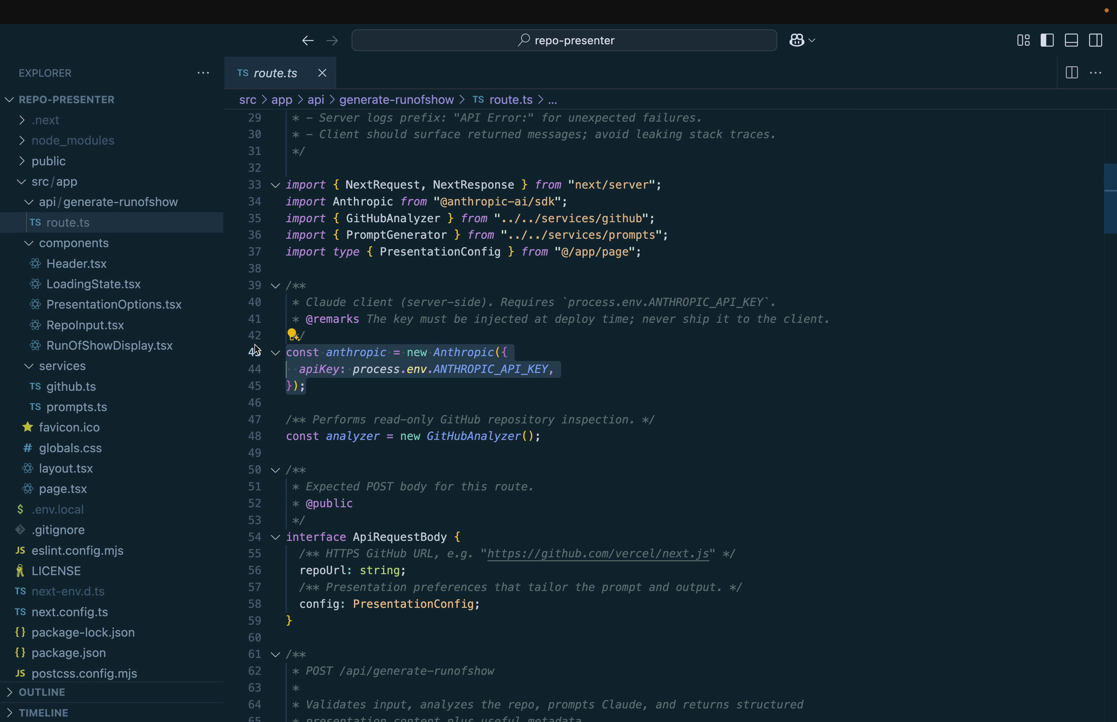Go forward with the right arrow
Image resolution: width=1117 pixels, height=722 pixels.
coord(332,40)
